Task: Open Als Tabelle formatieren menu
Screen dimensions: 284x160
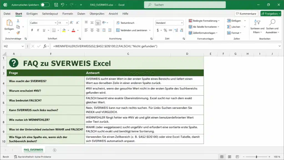Action: pyautogui.click(x=204, y=27)
